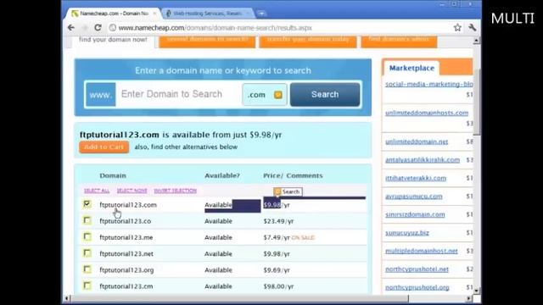
Task: Check the ftptutorial123.net checkbox
Action: click(87, 253)
